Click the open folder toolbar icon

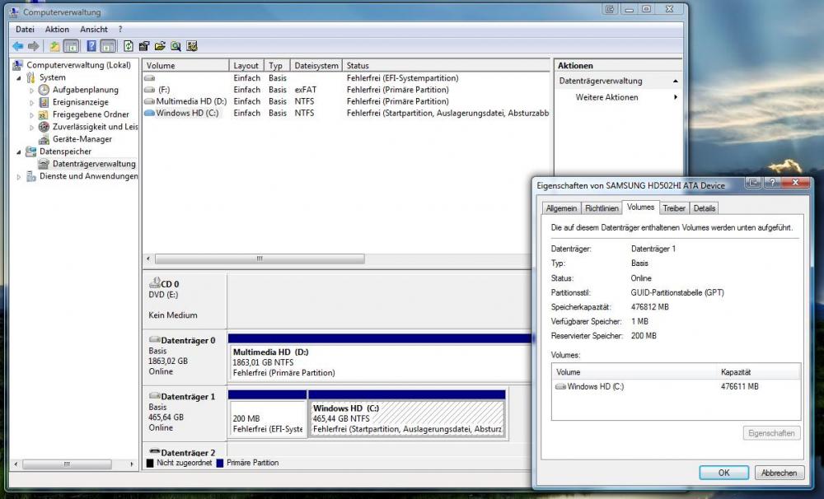[160, 46]
